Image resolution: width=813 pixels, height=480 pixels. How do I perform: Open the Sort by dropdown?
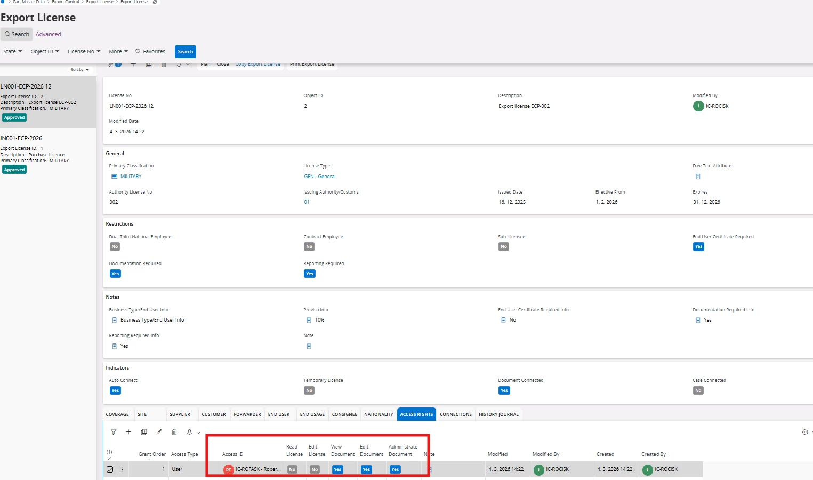(x=80, y=70)
